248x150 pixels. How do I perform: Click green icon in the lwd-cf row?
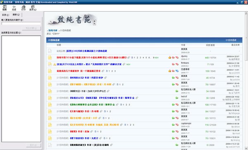pyautogui.click(x=177, y=98)
